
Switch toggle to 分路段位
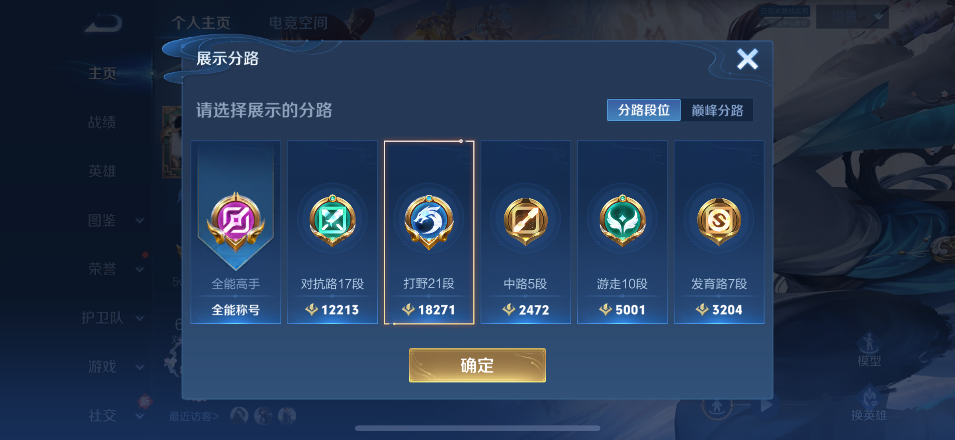(x=643, y=110)
